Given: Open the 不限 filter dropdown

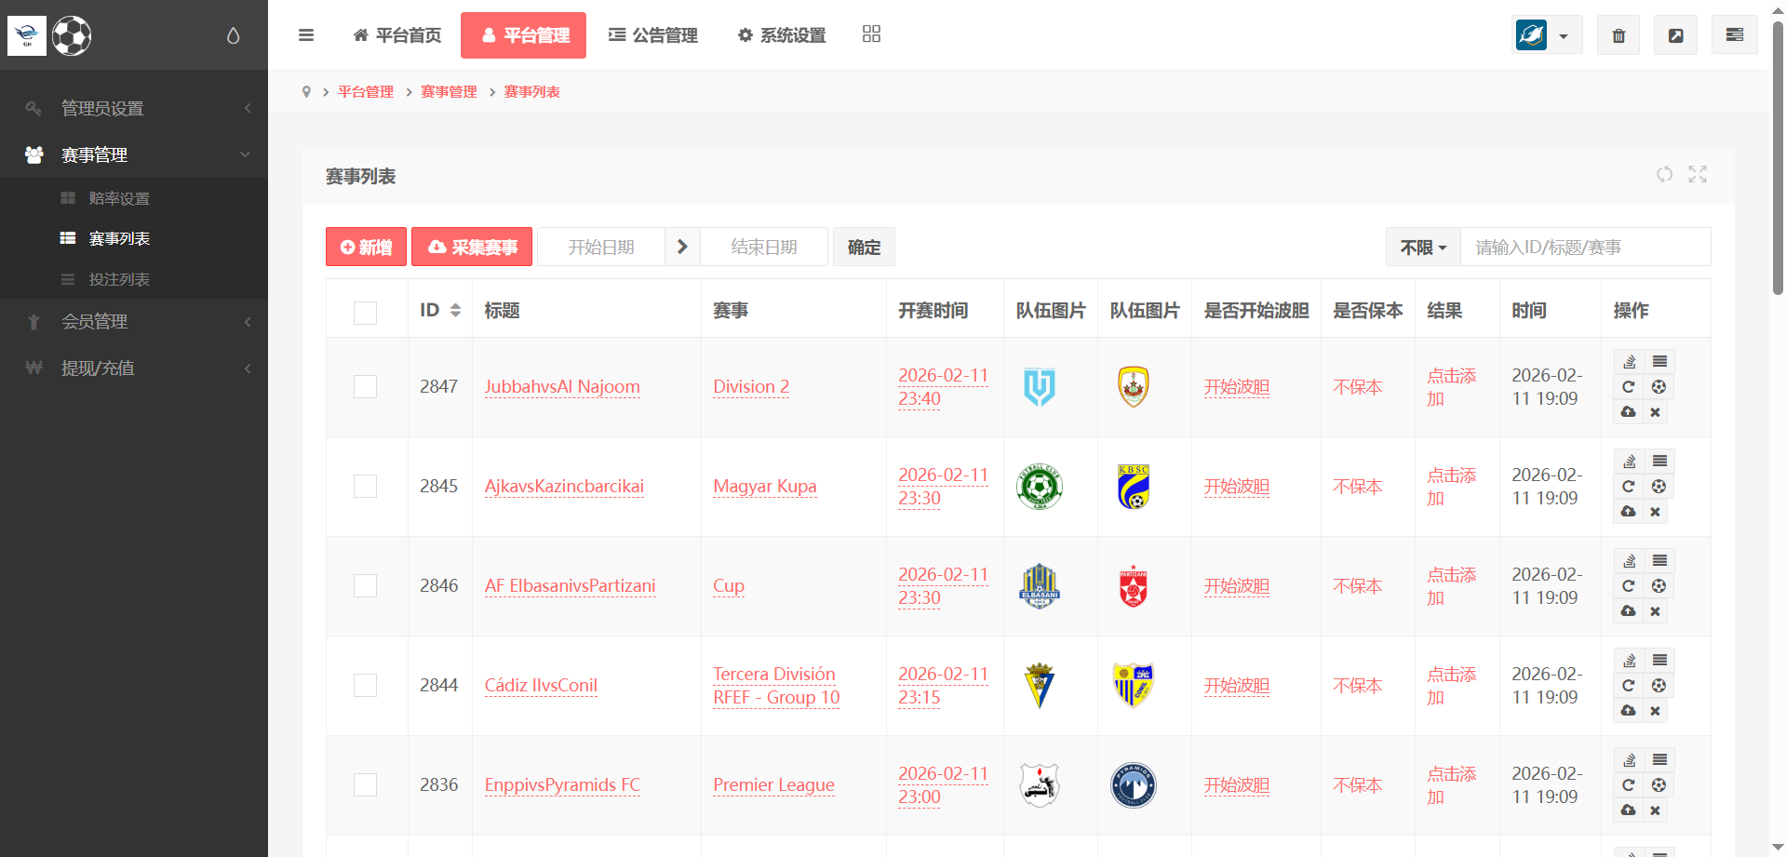Looking at the screenshot, I should [x=1423, y=248].
